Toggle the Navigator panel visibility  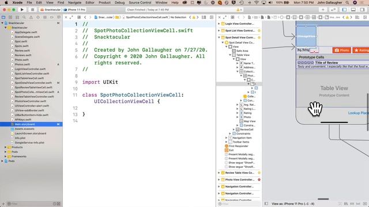tap(344, 10)
